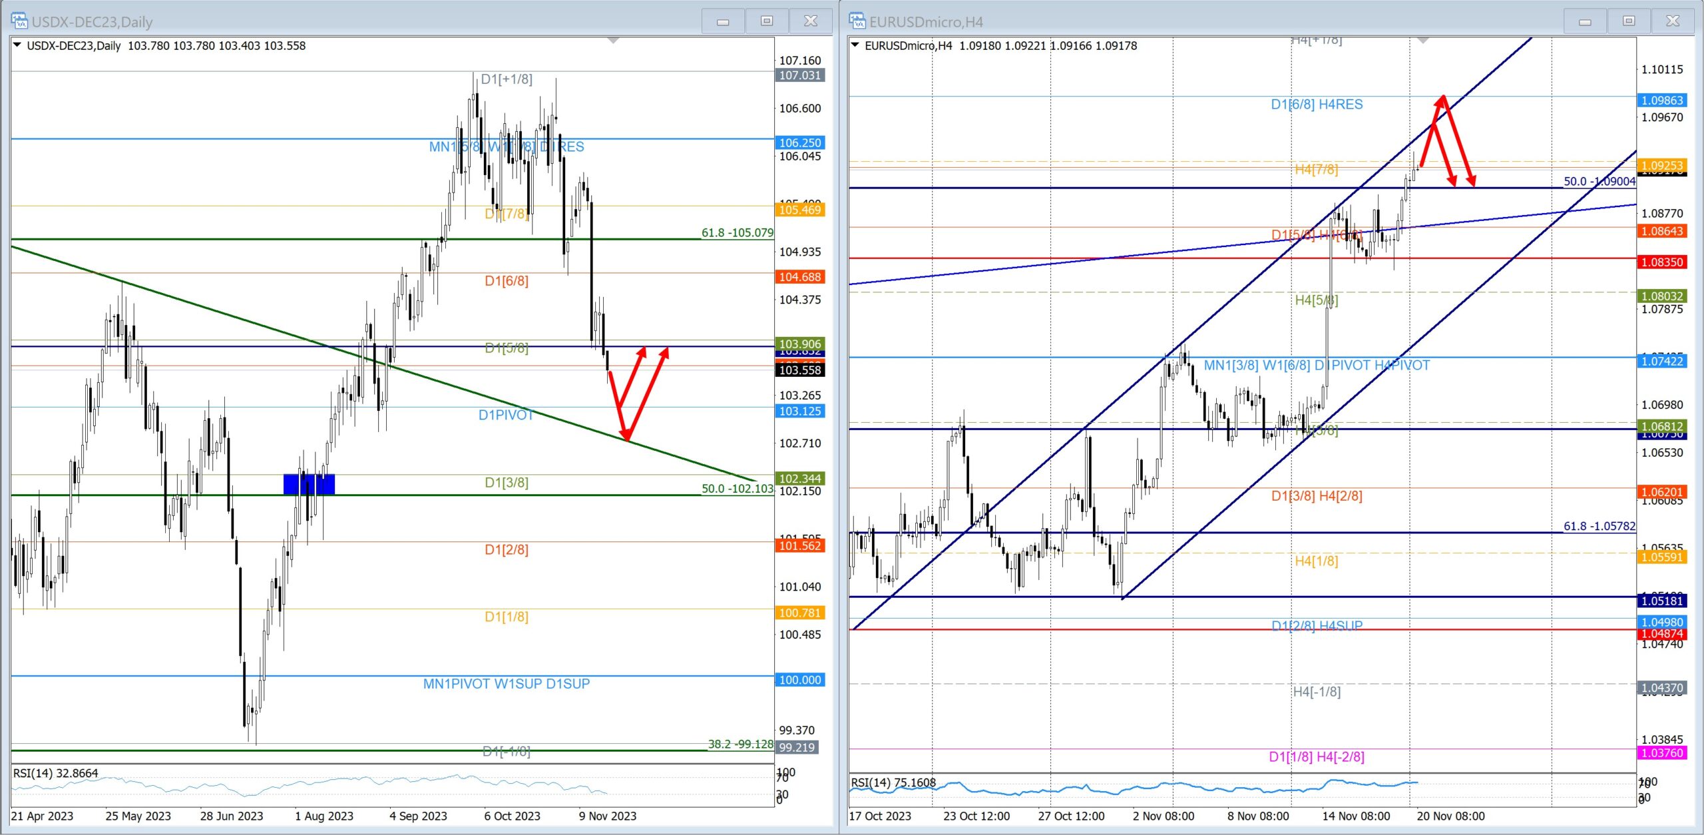Click the RSI(14) 32.8664 indicator label
Screen dimensions: 1704x835
click(55, 773)
